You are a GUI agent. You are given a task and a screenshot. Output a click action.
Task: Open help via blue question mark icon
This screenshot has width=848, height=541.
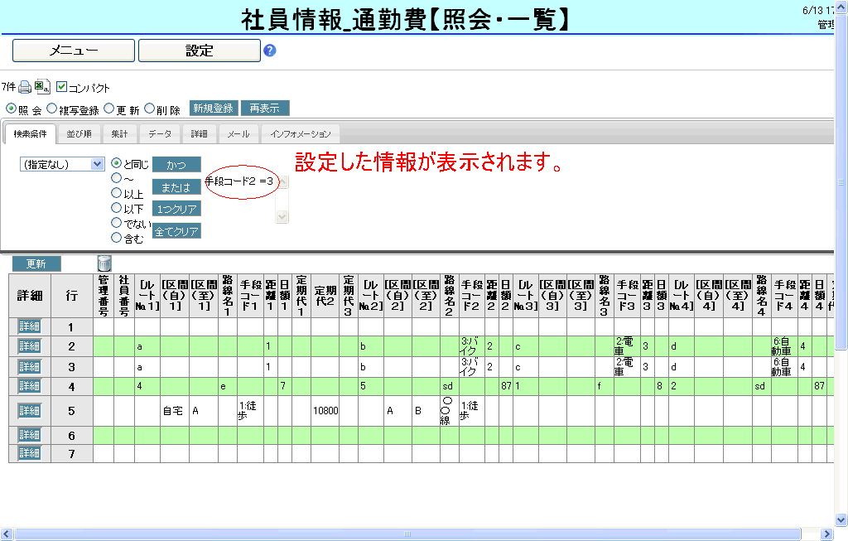[x=269, y=51]
